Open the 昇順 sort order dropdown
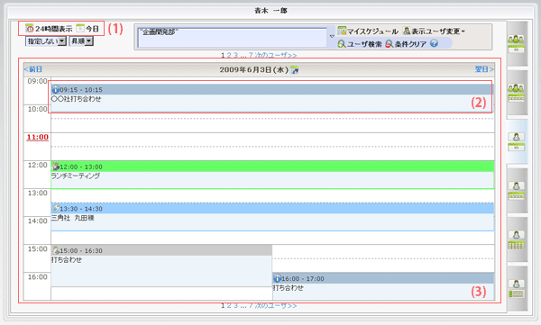Screen dimensions: 541x325 (x=81, y=41)
